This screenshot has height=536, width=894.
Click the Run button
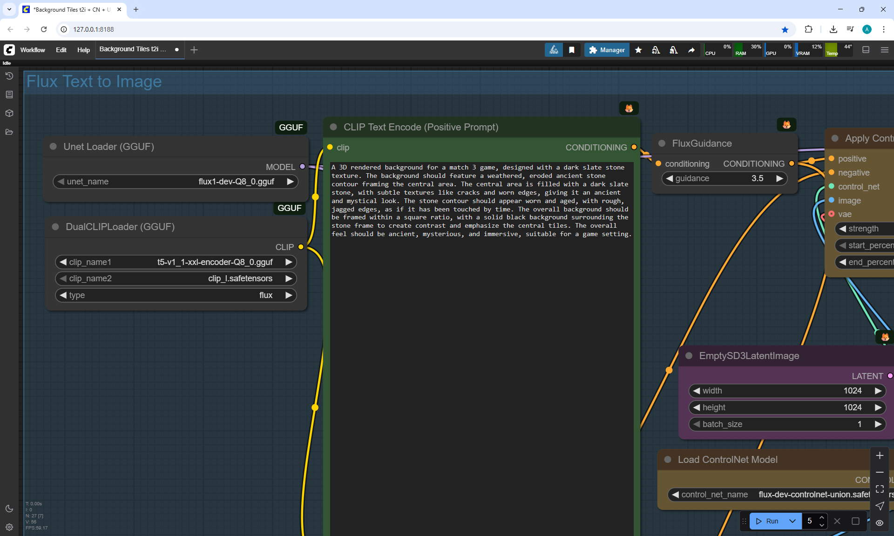tap(767, 521)
